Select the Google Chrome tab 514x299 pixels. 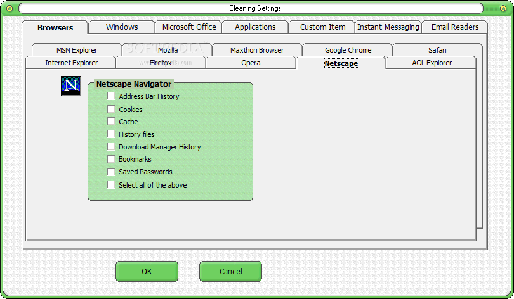tap(348, 50)
